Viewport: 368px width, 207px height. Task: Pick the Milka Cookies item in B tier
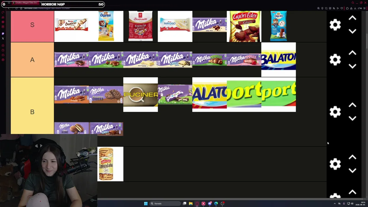[x=106, y=94]
